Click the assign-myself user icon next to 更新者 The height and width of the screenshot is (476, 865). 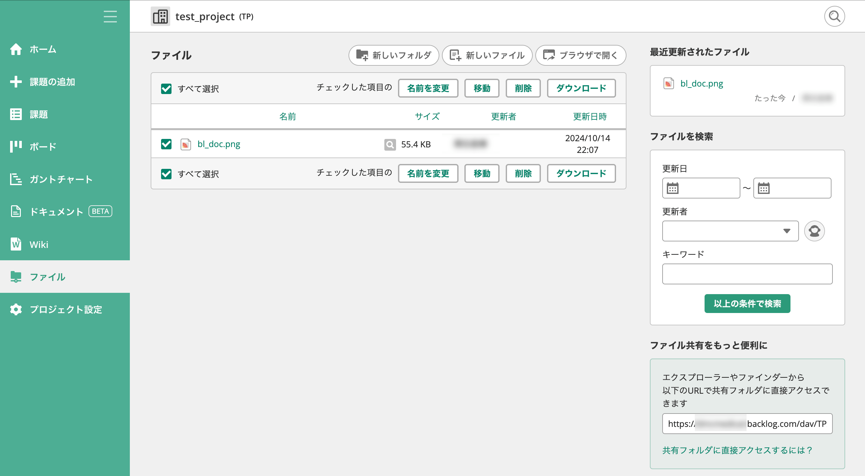[x=814, y=231]
